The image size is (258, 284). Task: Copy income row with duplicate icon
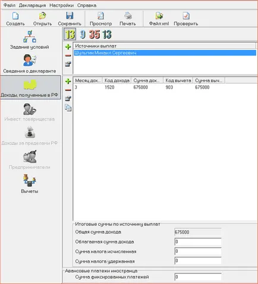(68, 108)
